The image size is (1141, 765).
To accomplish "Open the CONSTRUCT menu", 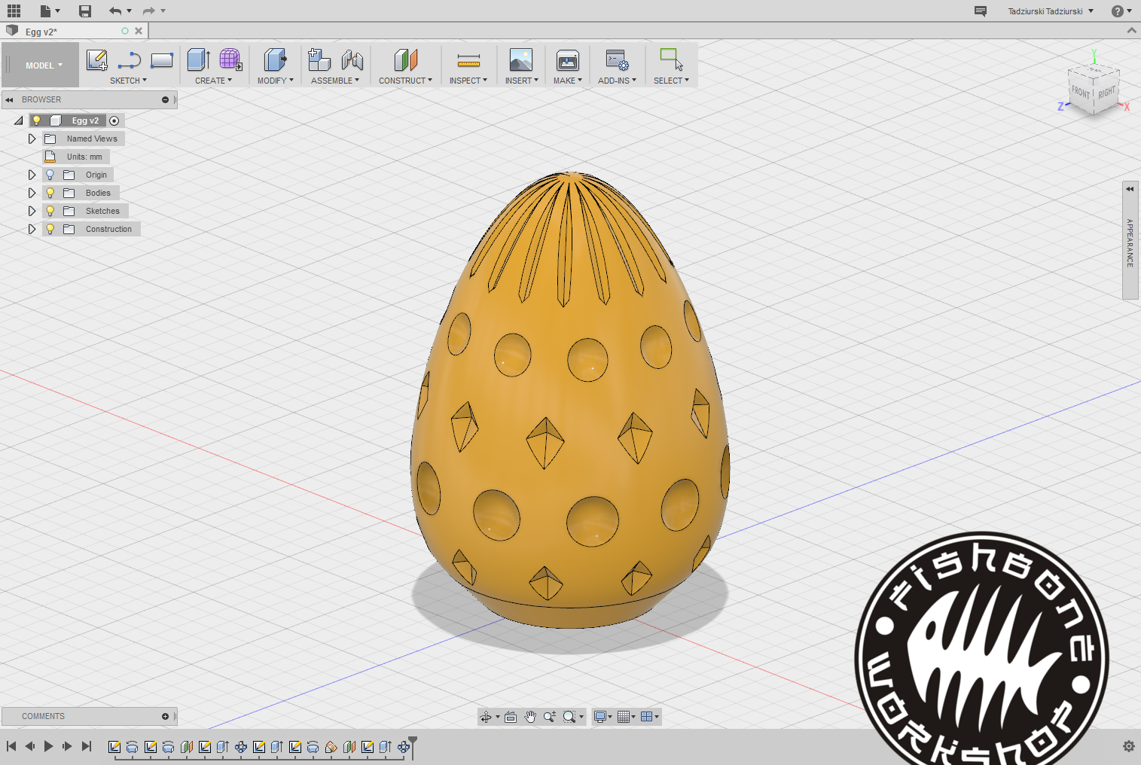I will click(405, 81).
